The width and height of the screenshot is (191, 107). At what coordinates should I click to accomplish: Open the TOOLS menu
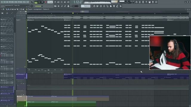[24, 2]
